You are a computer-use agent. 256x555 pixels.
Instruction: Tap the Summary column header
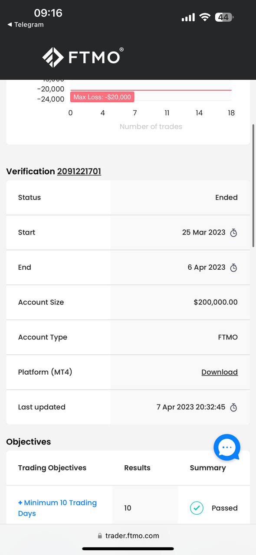[208, 468]
